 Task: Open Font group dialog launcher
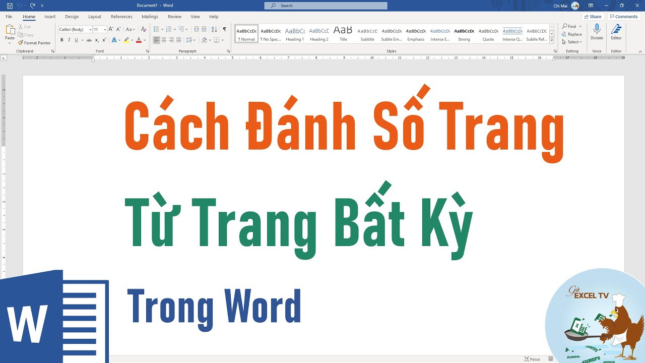coord(148,51)
